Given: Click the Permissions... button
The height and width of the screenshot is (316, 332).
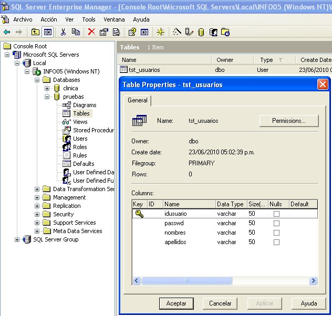Looking at the screenshot, I should click(289, 121).
